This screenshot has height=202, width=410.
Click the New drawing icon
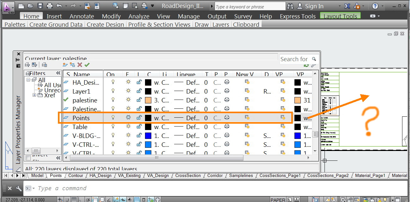(x=21, y=6)
